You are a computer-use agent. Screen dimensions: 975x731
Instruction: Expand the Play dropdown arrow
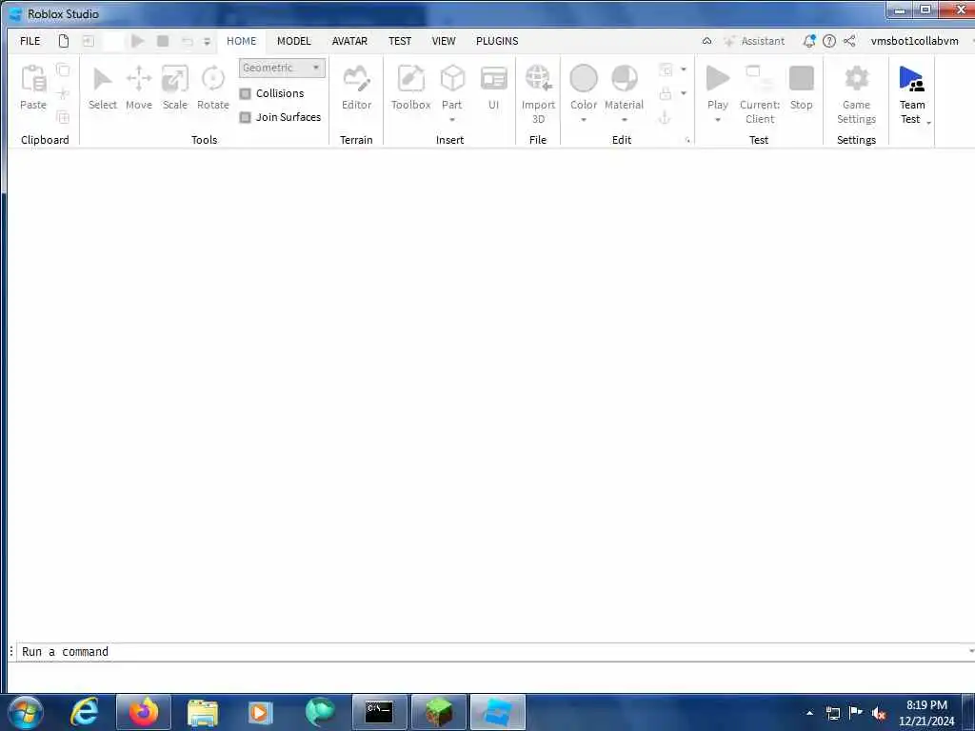tap(718, 120)
